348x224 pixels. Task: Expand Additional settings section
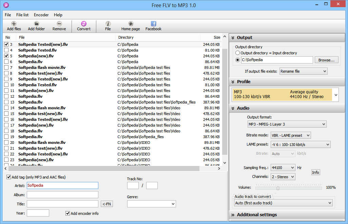point(233,215)
